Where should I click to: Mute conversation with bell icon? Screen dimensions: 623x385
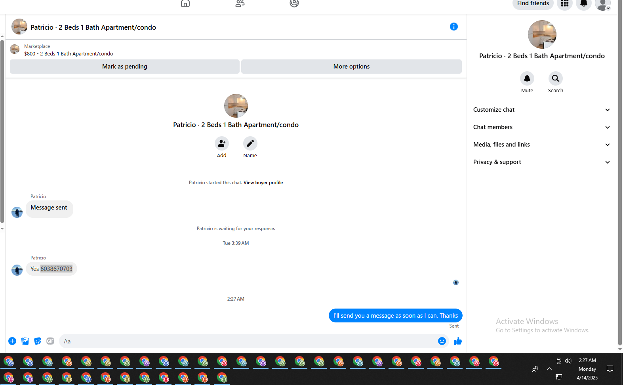(527, 78)
